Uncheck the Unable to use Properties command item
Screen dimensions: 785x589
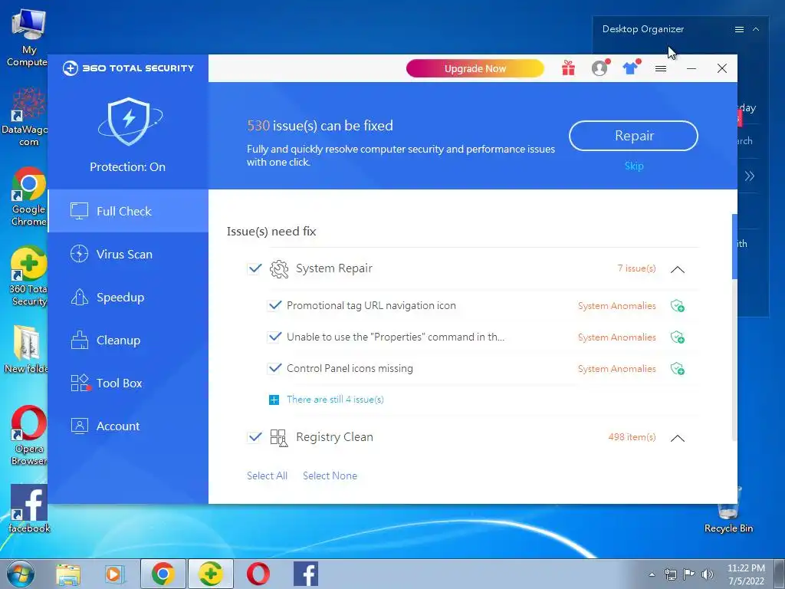click(274, 337)
